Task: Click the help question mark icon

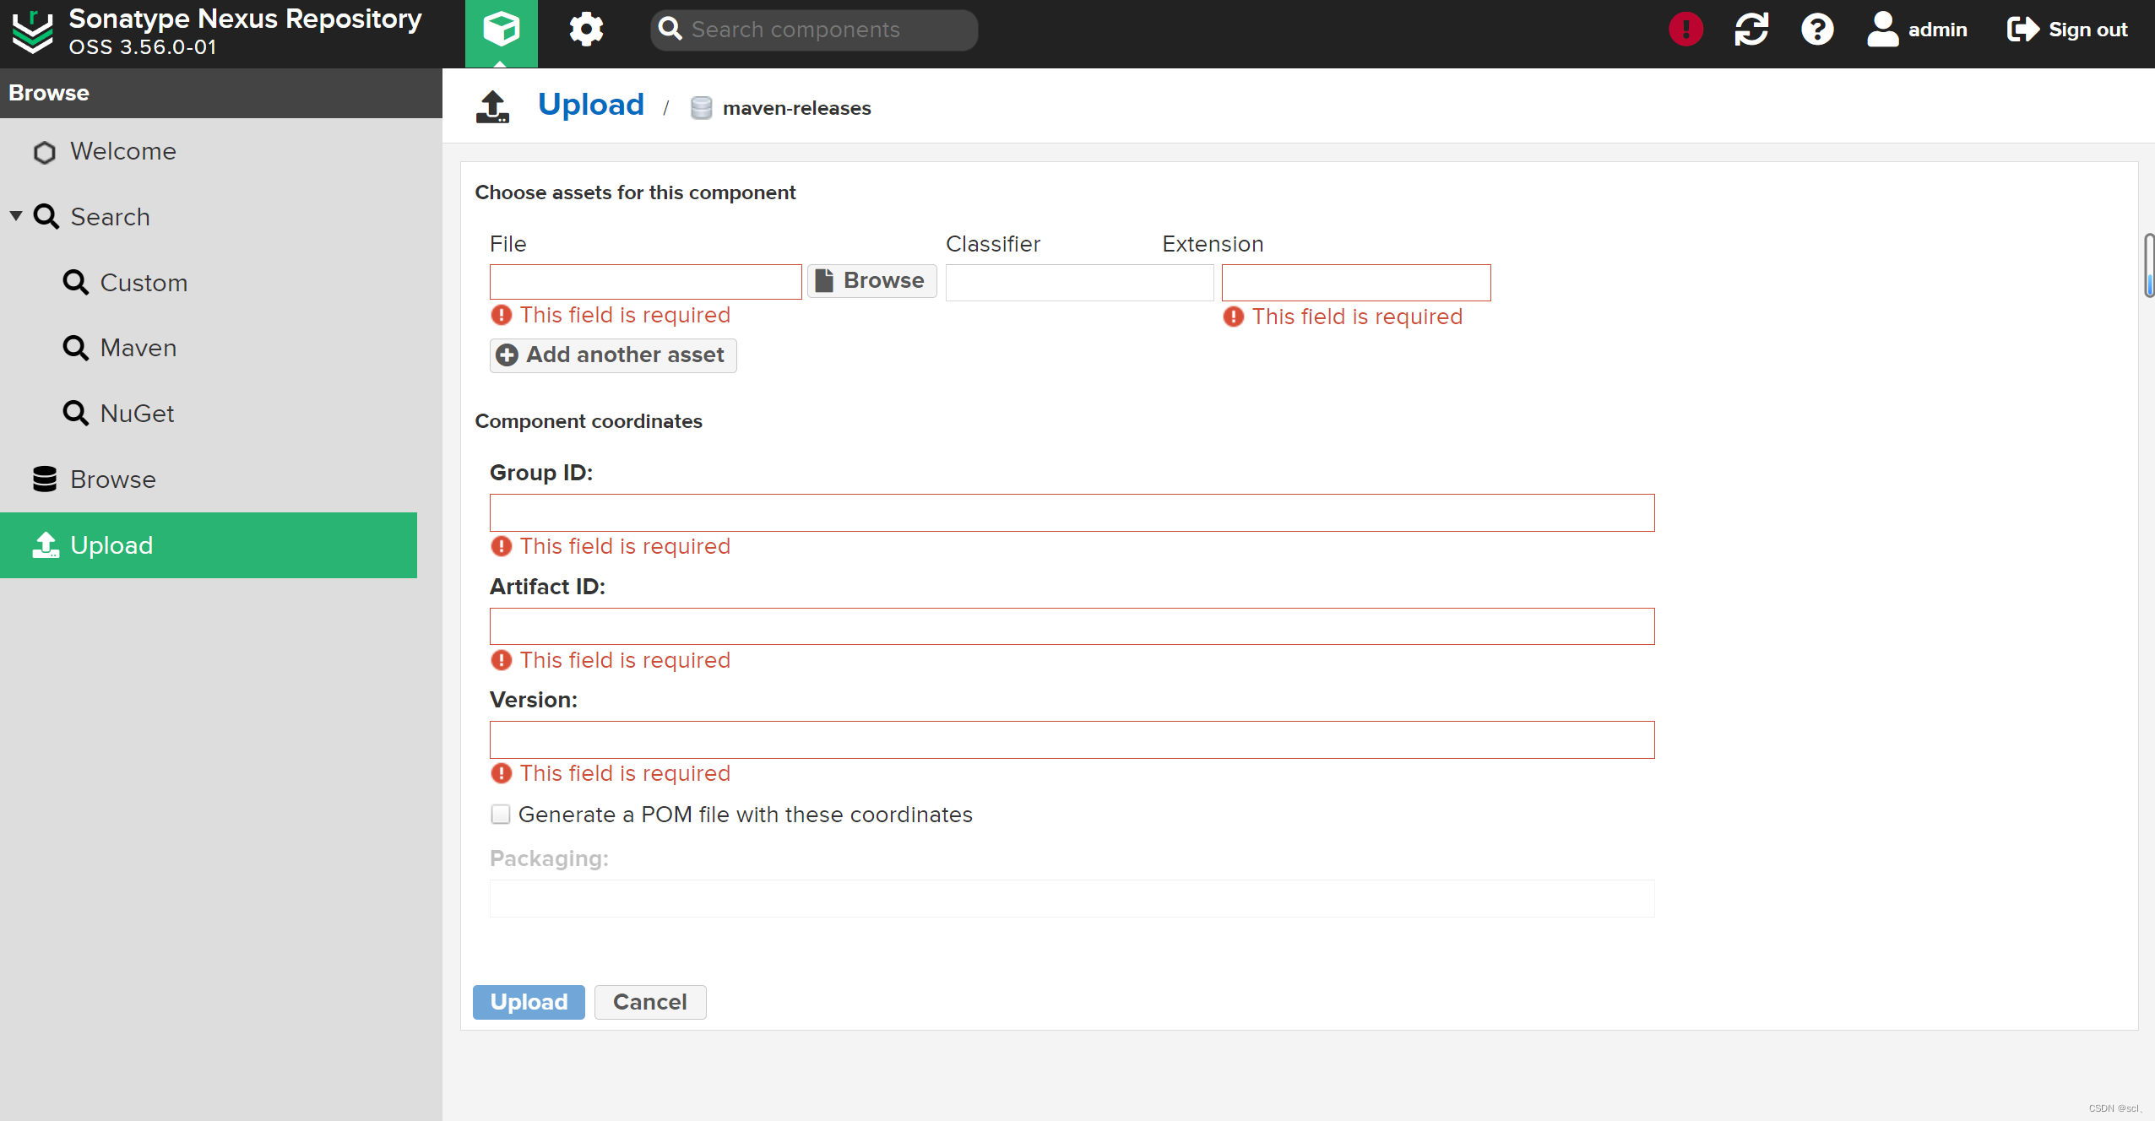Action: (x=1819, y=29)
